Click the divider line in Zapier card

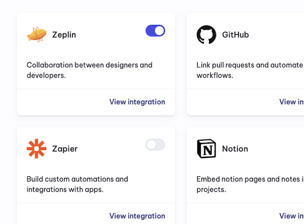coord(96,203)
